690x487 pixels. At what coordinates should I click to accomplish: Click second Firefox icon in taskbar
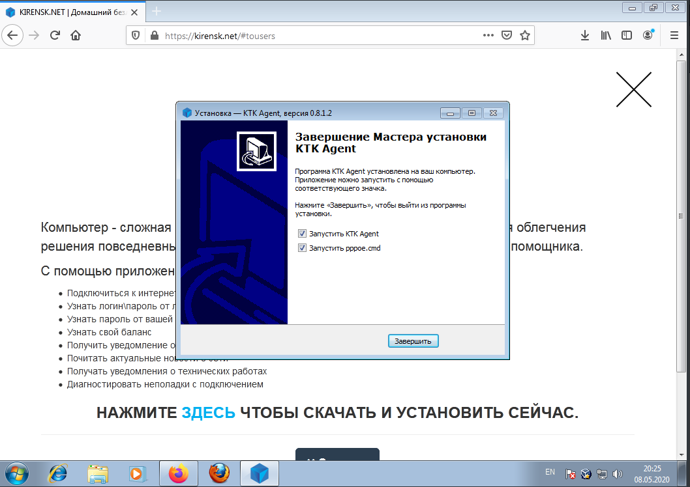coord(218,474)
